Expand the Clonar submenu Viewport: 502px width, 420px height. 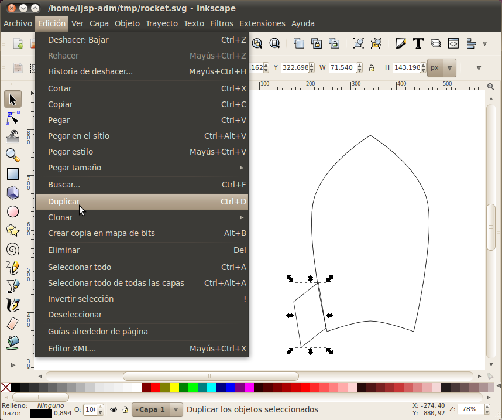point(142,217)
